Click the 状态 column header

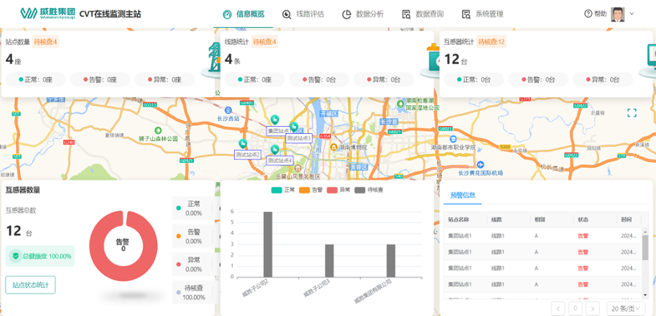pos(594,220)
